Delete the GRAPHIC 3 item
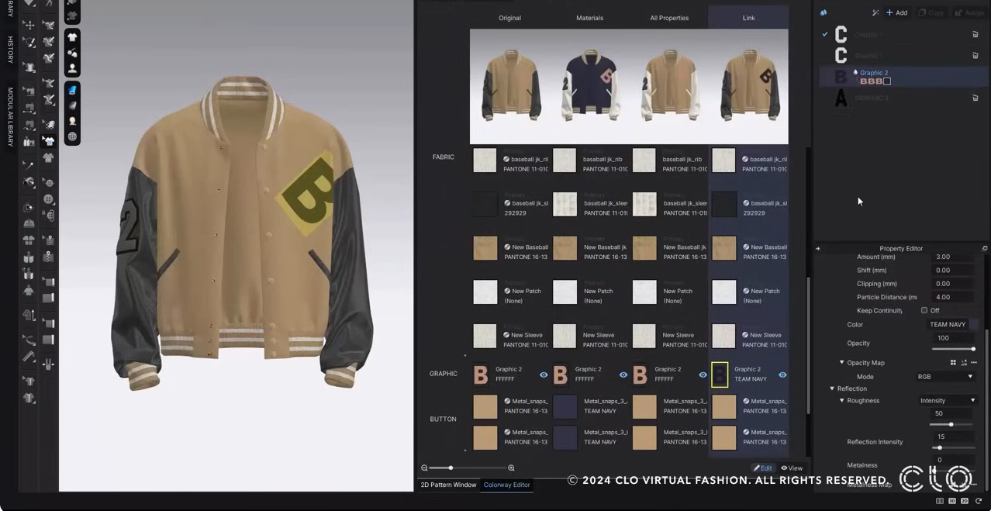 click(x=975, y=98)
